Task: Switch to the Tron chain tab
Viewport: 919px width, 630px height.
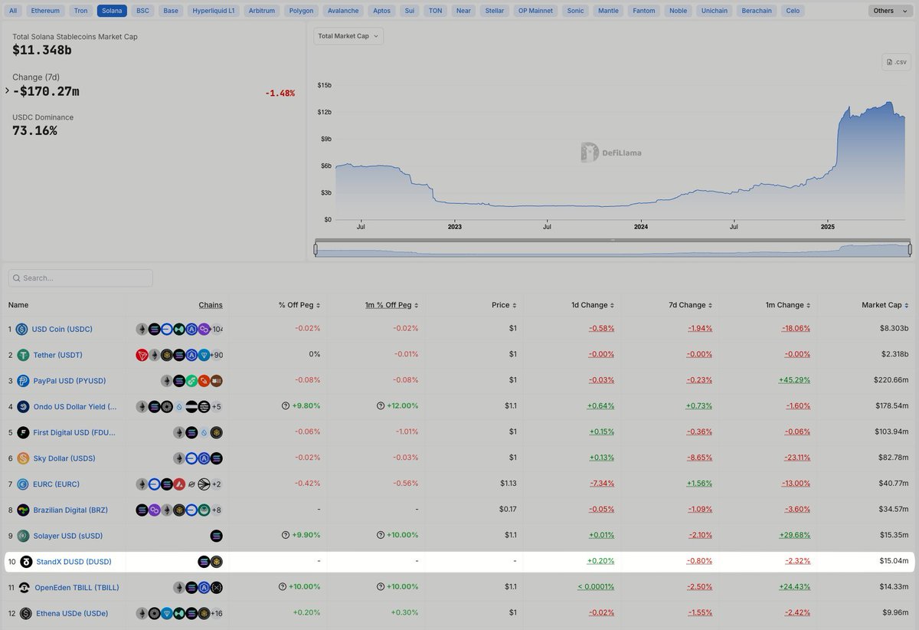Action: [80, 11]
